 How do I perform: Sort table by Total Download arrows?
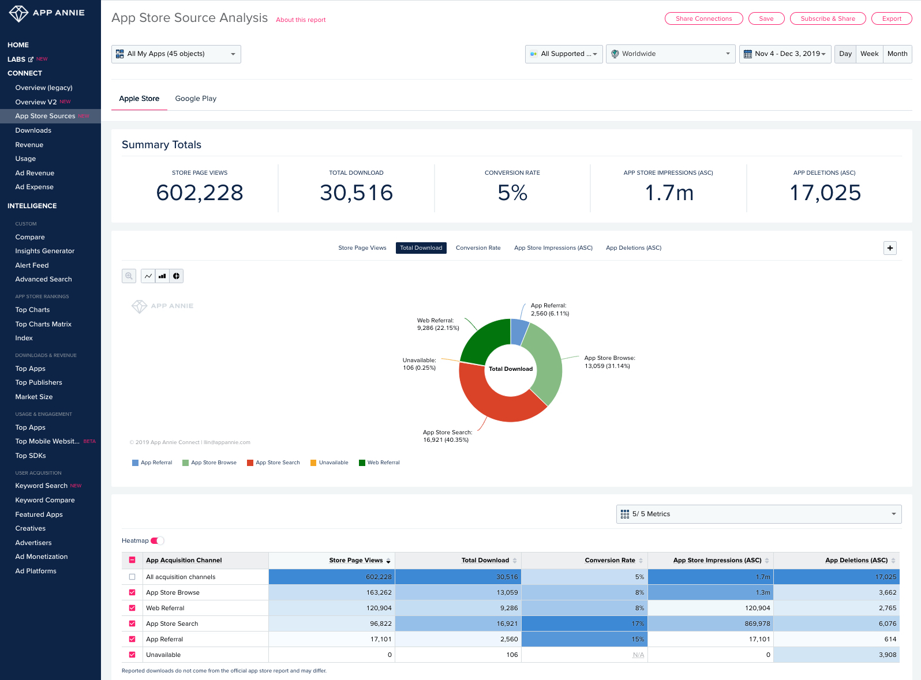pos(515,561)
